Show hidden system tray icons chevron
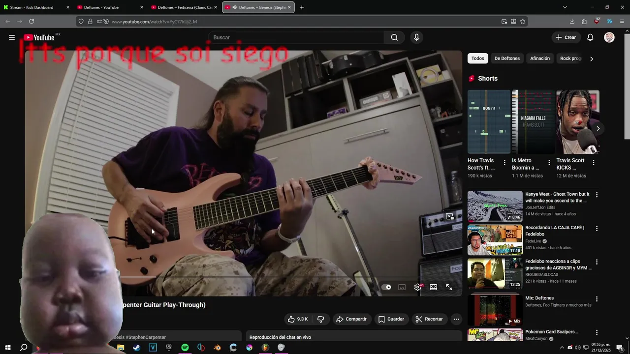This screenshot has width=630, height=354. click(x=562, y=348)
